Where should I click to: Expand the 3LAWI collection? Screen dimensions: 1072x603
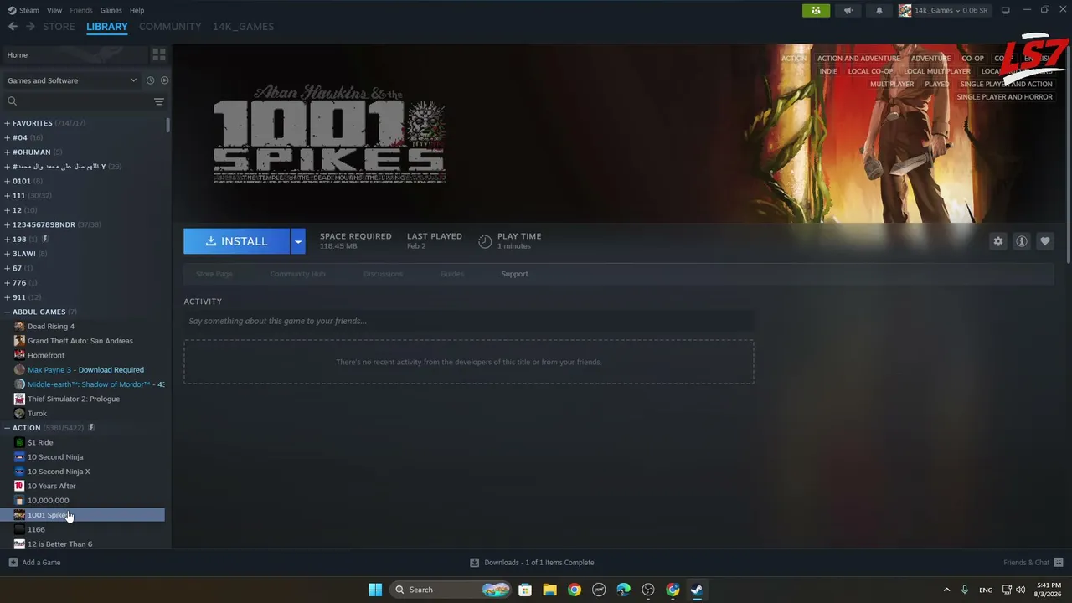[x=8, y=254]
